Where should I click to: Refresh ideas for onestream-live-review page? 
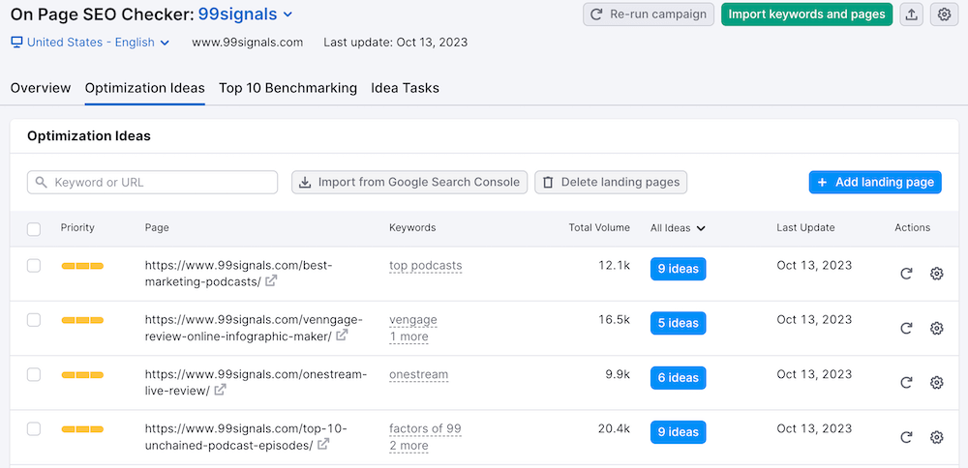pos(906,382)
